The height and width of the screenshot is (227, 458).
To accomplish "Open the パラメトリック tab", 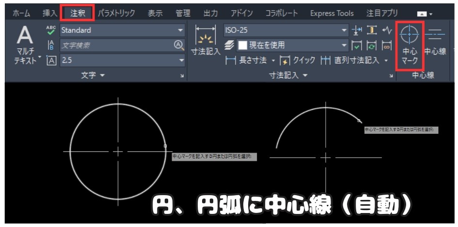I will click(116, 14).
